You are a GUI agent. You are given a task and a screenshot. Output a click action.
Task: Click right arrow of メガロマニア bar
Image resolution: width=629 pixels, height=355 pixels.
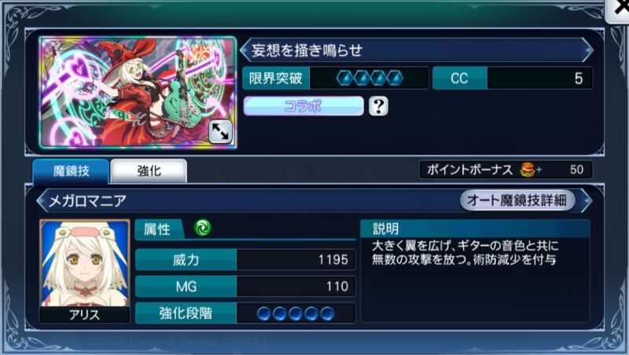(586, 200)
